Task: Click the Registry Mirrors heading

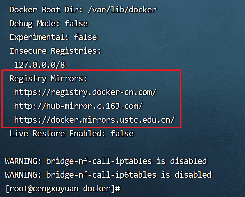Action: pyautogui.click(x=48, y=79)
